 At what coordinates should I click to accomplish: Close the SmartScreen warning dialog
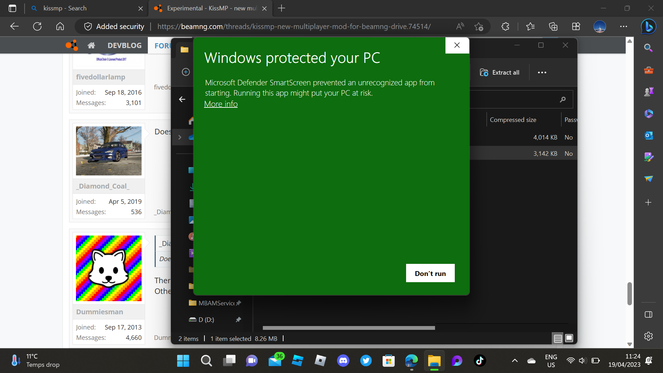click(x=457, y=45)
